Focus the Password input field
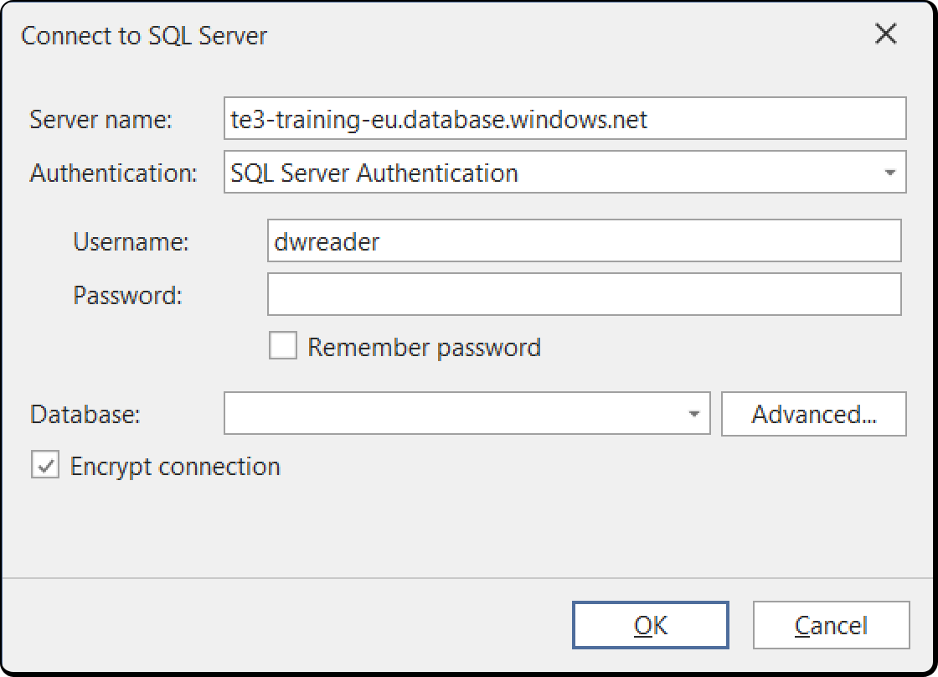 click(x=584, y=294)
